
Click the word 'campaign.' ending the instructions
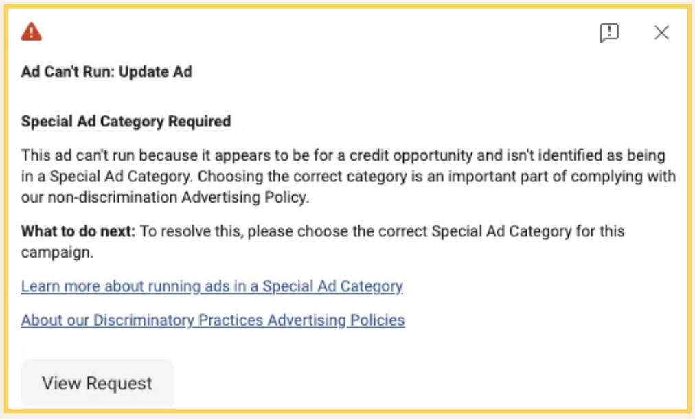tap(57, 252)
